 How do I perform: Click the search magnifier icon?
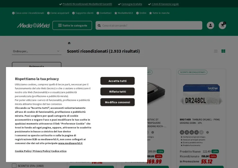click(99, 25)
